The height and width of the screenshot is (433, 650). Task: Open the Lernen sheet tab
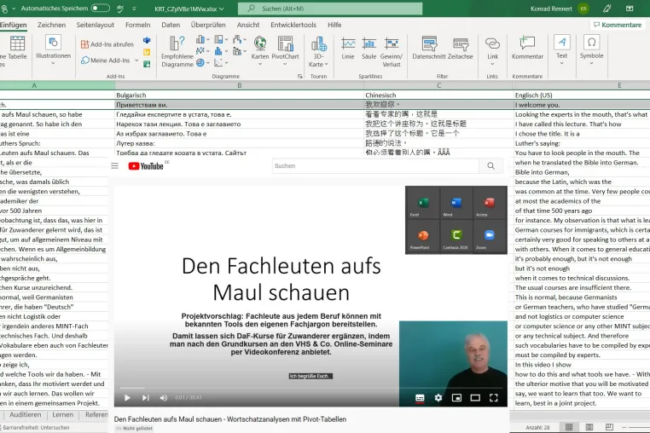tap(63, 415)
